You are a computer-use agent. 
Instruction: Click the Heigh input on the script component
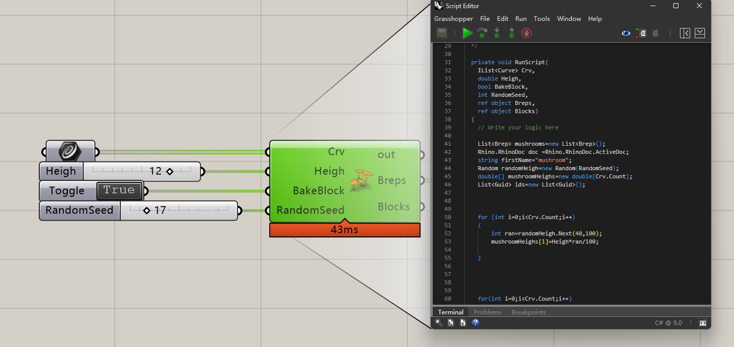pyautogui.click(x=329, y=171)
